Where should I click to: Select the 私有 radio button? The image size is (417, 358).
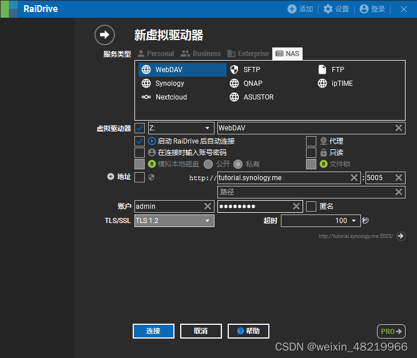(x=238, y=164)
